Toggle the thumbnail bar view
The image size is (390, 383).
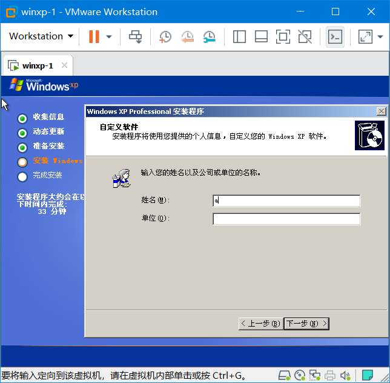tap(261, 37)
